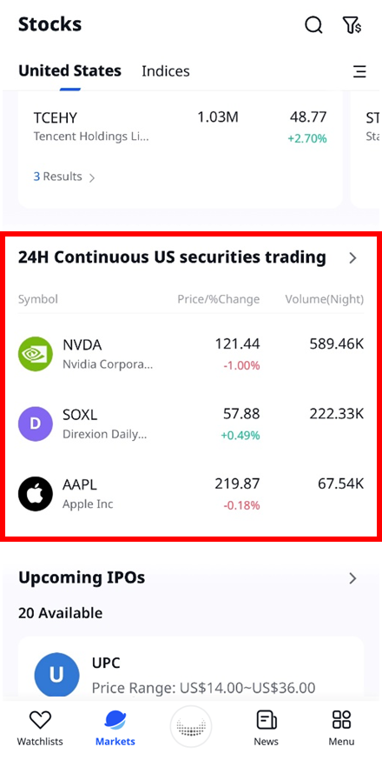Select the United States tab
Image resolution: width=382 pixels, height=760 pixels.
pyautogui.click(x=69, y=70)
